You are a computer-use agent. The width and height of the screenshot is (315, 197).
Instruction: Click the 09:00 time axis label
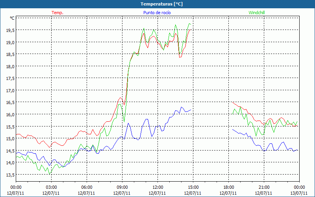coord(122,188)
